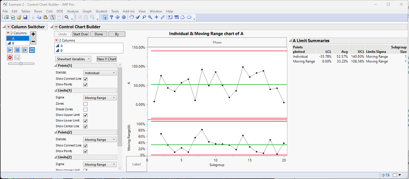Click the Start Over button

(x=81, y=34)
